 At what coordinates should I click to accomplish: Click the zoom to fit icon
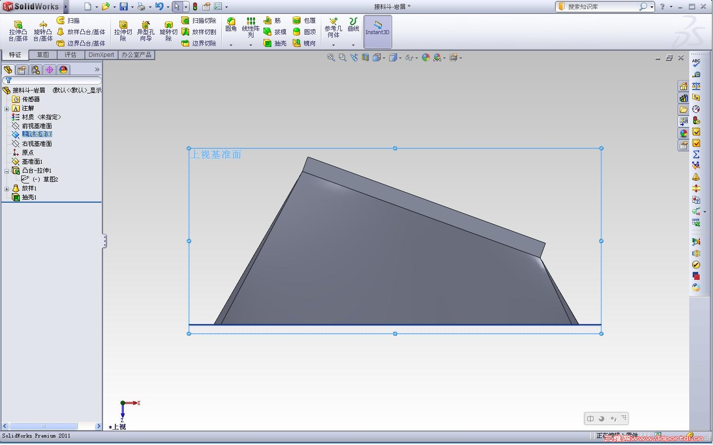pyautogui.click(x=331, y=58)
